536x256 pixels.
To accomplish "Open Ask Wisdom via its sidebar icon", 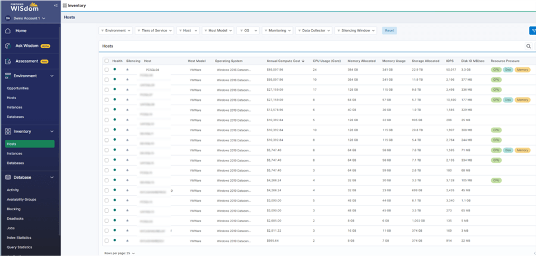I will [x=8, y=46].
